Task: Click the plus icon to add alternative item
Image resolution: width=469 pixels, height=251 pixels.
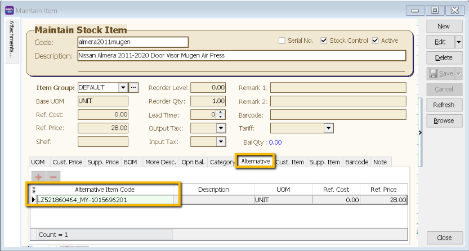Action: pyautogui.click(x=38, y=177)
